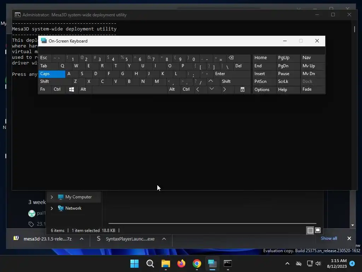The height and width of the screenshot is (272, 362).
Task: Click the browser scrollbar down arrow
Action: 352,225
